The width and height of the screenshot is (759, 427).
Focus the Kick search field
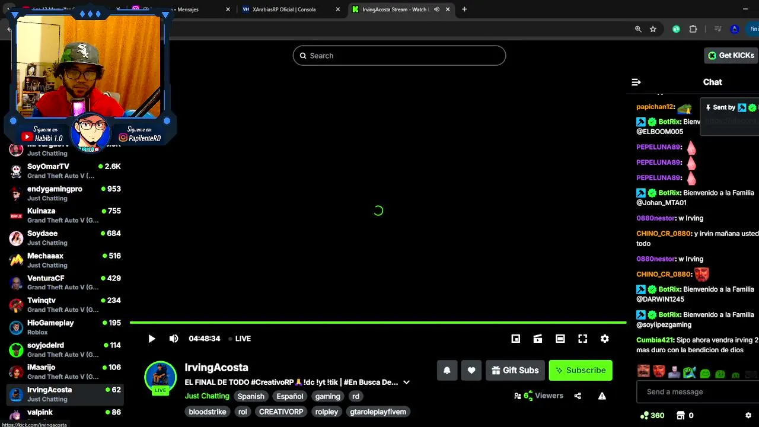click(399, 56)
